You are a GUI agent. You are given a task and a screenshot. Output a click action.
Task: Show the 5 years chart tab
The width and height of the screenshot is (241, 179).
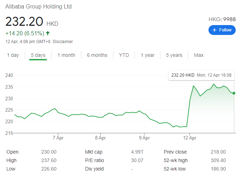[x=174, y=55]
